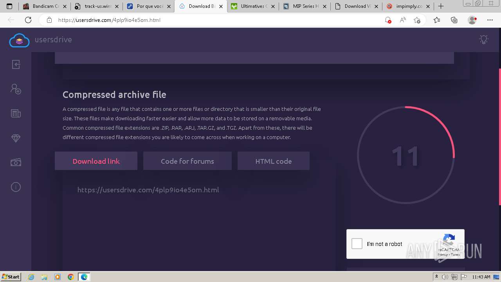Image resolution: width=501 pixels, height=282 pixels.
Task: Open Internet Explorer from the taskbar
Action: 31,277
